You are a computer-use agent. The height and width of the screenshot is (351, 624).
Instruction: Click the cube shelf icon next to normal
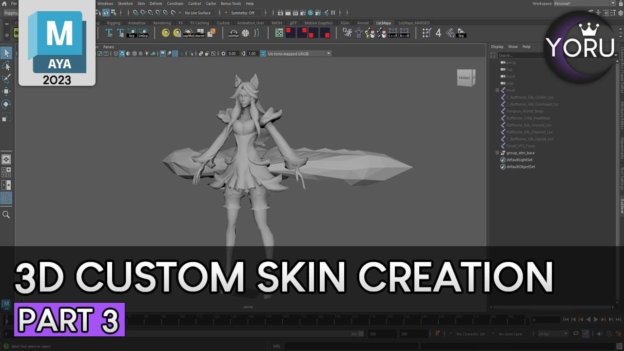click(245, 33)
